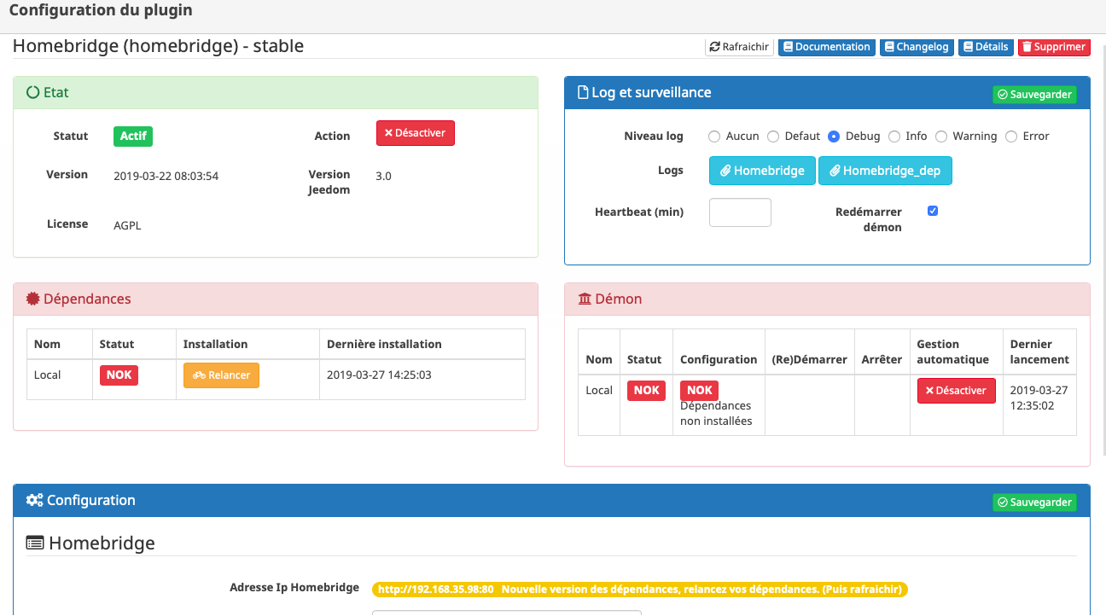Select the Defaut log level
This screenshot has width=1106, height=616.
773,137
